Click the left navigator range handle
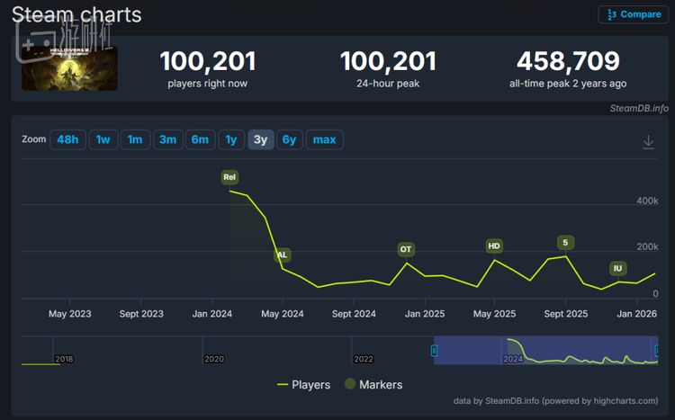675x420 pixels. point(435,351)
